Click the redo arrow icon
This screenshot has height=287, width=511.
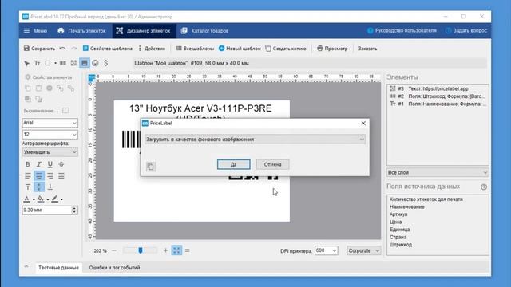click(74, 49)
